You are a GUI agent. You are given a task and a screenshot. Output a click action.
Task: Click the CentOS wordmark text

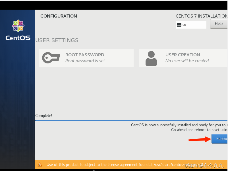click(x=18, y=38)
